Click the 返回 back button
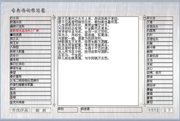Viewport: 180px width, 121px height. click(167, 110)
